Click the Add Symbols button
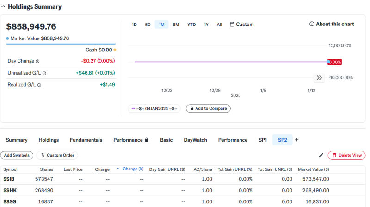The image size is (370, 207). tap(17, 155)
